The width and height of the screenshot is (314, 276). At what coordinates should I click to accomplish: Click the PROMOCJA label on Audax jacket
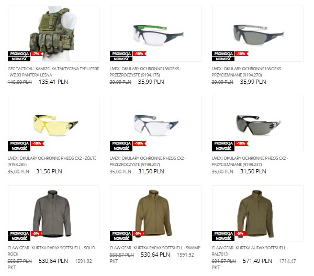[x=223, y=233]
